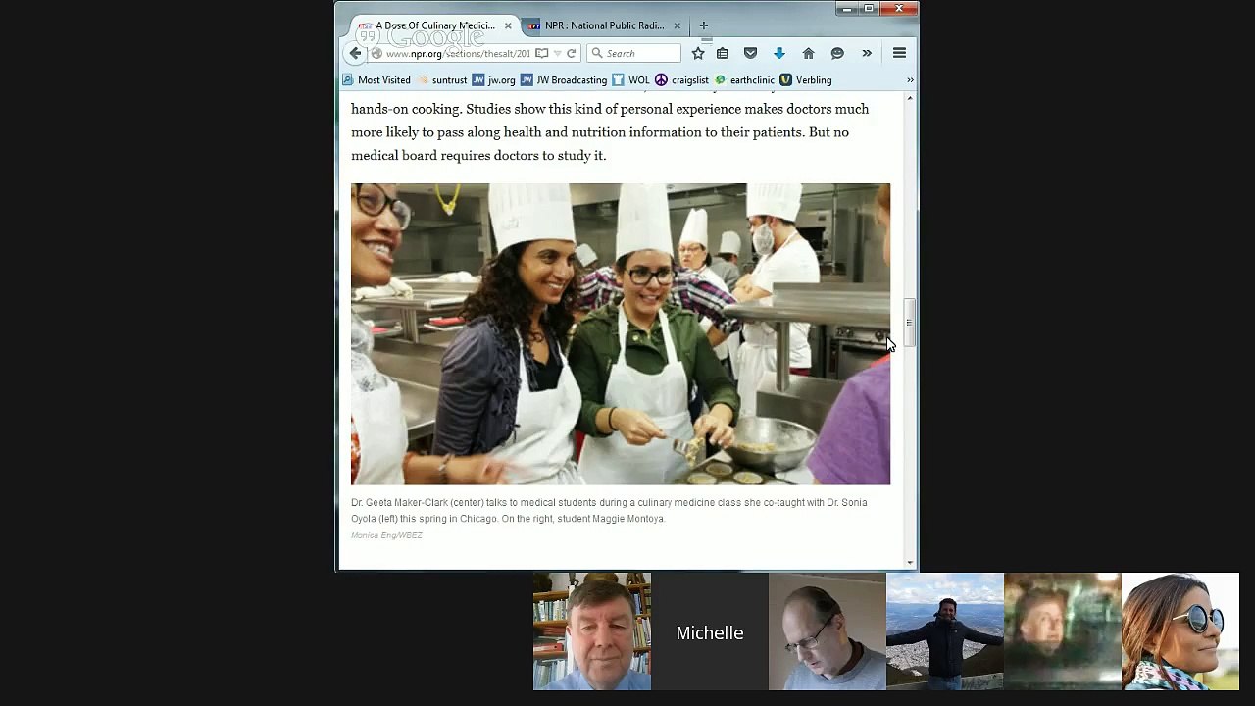Image resolution: width=1255 pixels, height=706 pixels.
Task: Close the NPR National Public Radio tab
Action: [x=677, y=25]
